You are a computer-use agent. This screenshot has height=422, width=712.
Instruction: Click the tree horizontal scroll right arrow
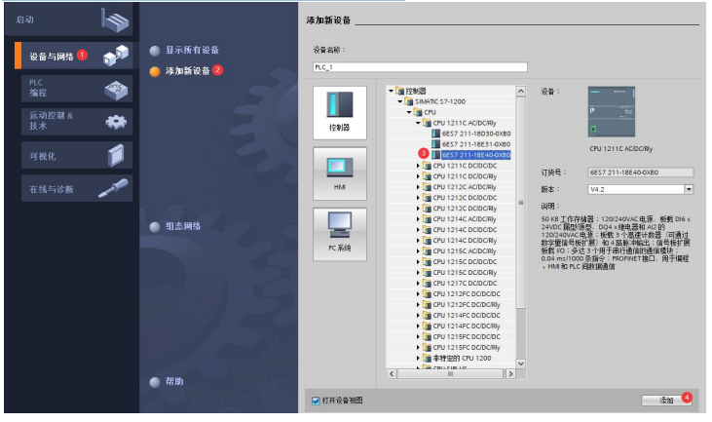coord(510,374)
